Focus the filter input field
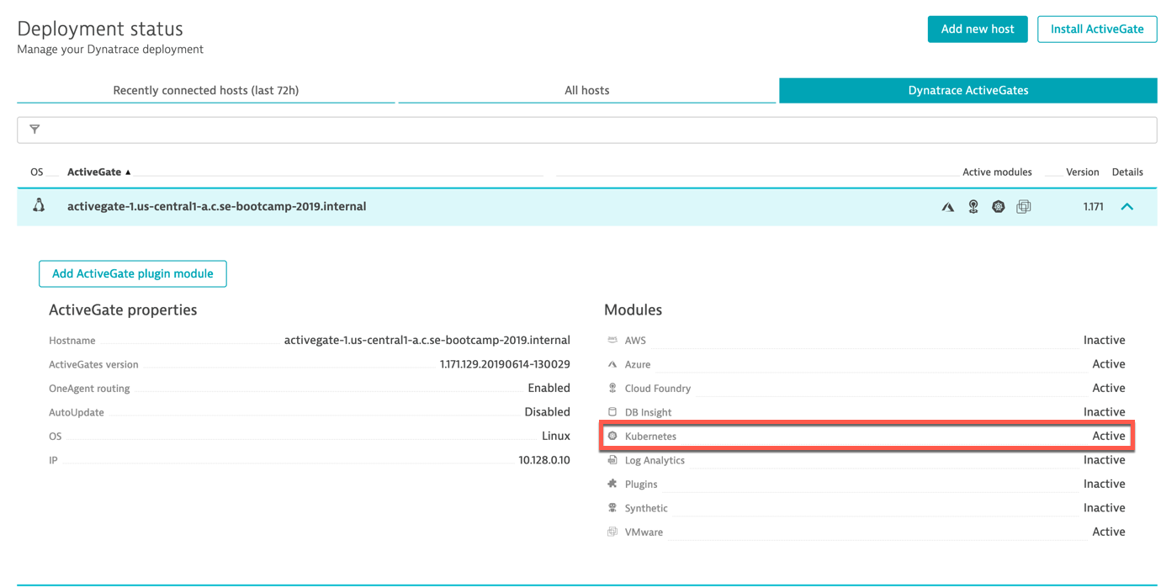This screenshot has width=1161, height=588. pyautogui.click(x=587, y=130)
